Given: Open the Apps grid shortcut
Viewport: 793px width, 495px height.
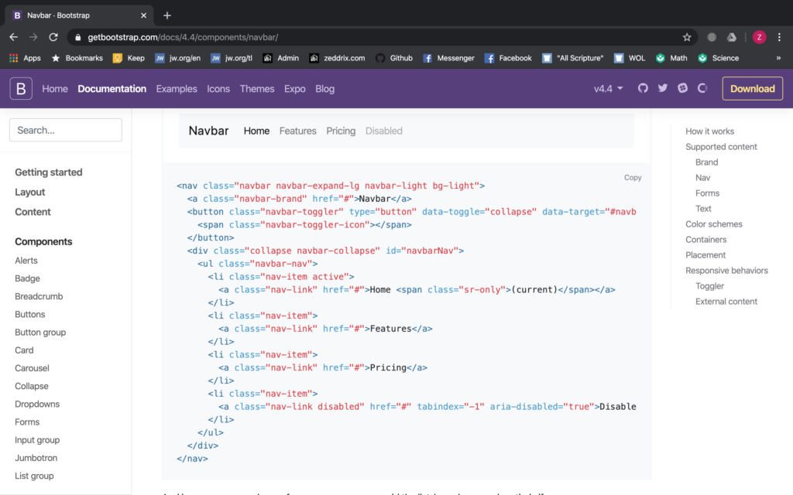Looking at the screenshot, I should [26, 58].
